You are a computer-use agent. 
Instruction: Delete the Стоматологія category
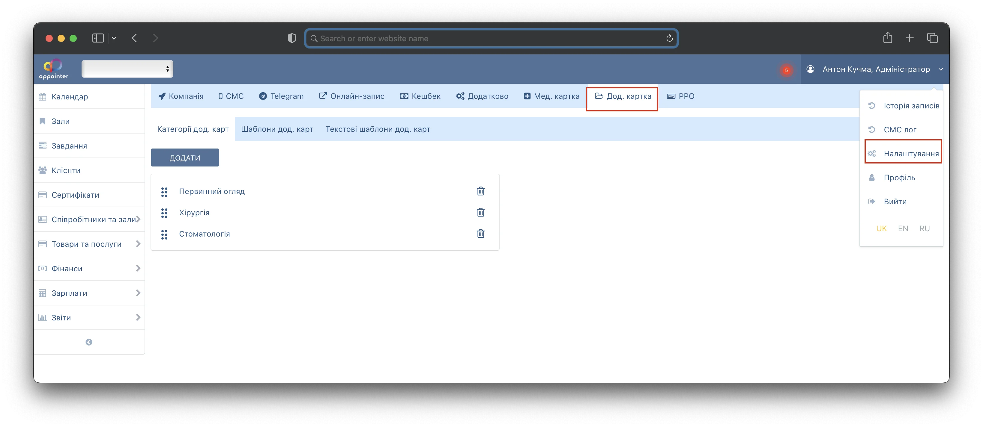(480, 234)
